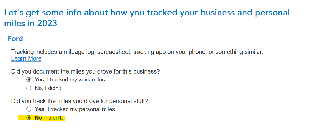Image resolution: width=321 pixels, height=128 pixels.
Task: Select the 'Yes, I tracked my work miles' radio button
Action: [29, 80]
